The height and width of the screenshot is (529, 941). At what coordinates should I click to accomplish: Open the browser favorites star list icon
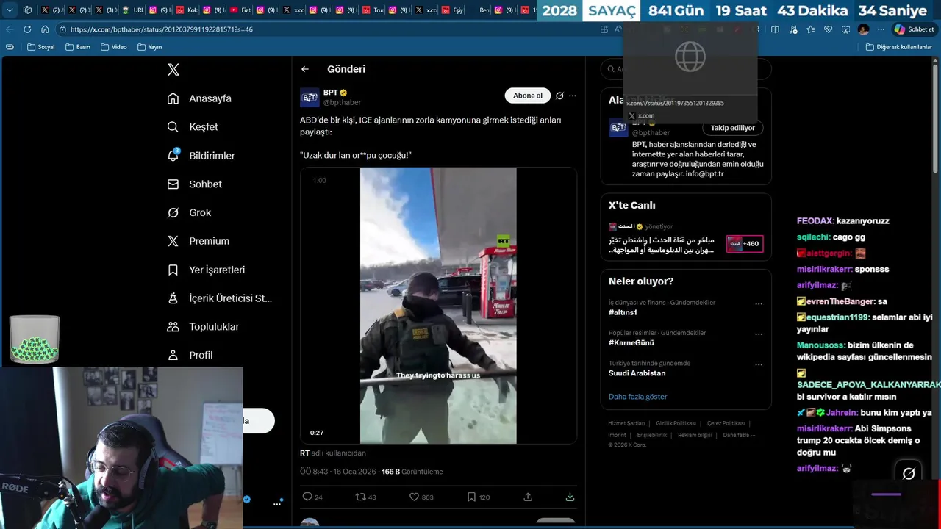810,29
